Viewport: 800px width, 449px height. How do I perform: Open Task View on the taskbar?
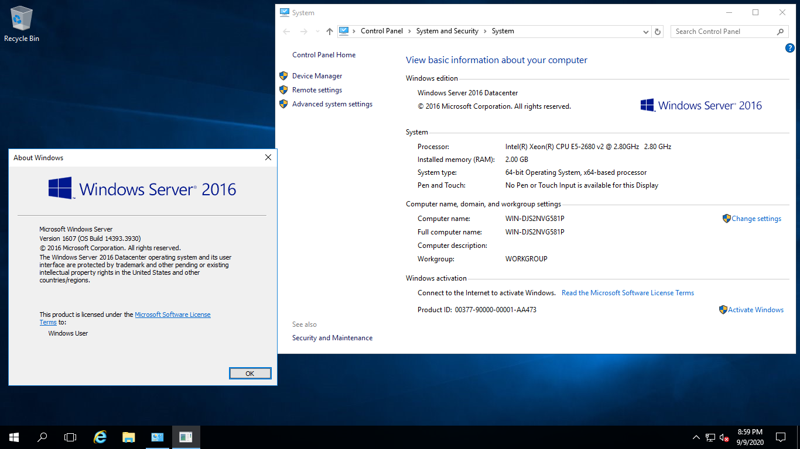(70, 437)
